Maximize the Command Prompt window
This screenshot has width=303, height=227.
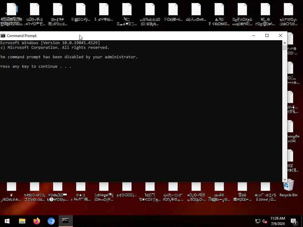click(x=267, y=35)
